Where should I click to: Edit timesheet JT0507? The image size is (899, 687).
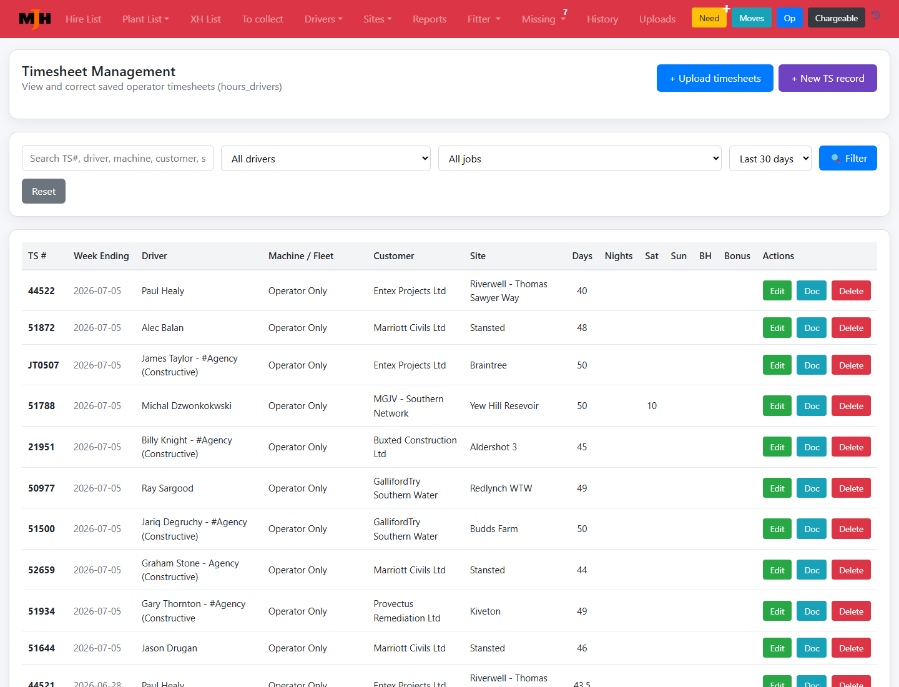(777, 365)
